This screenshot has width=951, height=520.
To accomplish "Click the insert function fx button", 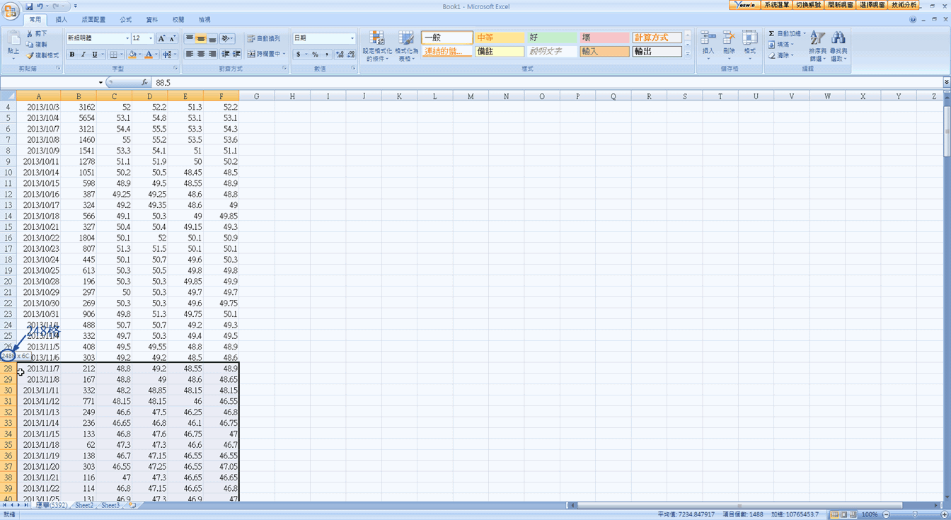I will coord(144,83).
